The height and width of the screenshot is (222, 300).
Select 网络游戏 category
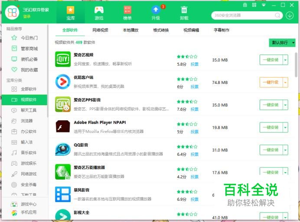coord(25,174)
